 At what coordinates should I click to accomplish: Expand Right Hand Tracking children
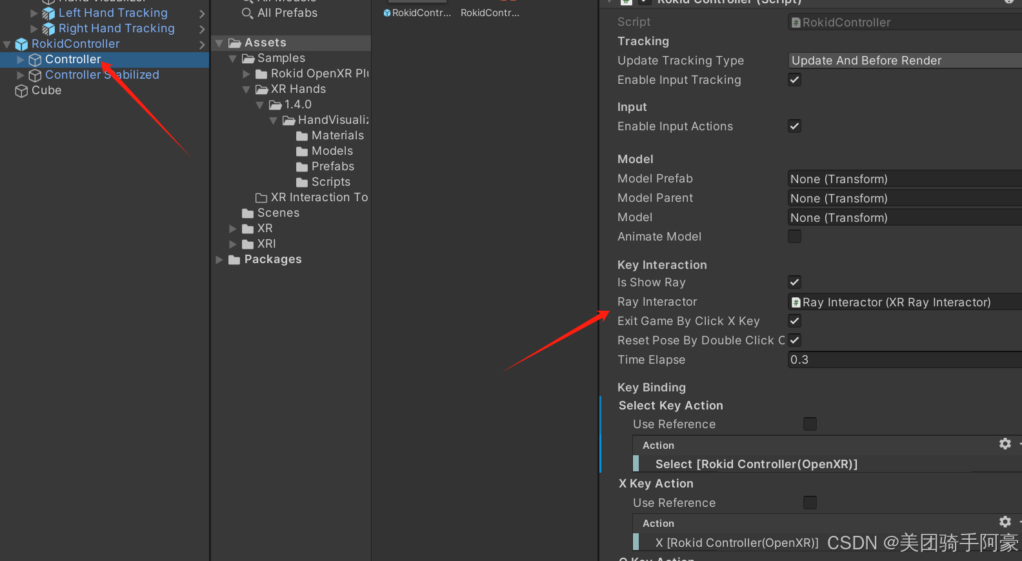click(x=34, y=28)
